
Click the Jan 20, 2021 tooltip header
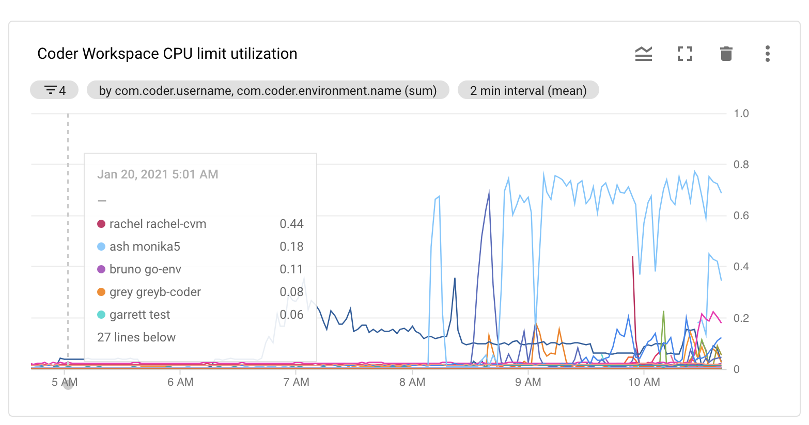pos(158,174)
